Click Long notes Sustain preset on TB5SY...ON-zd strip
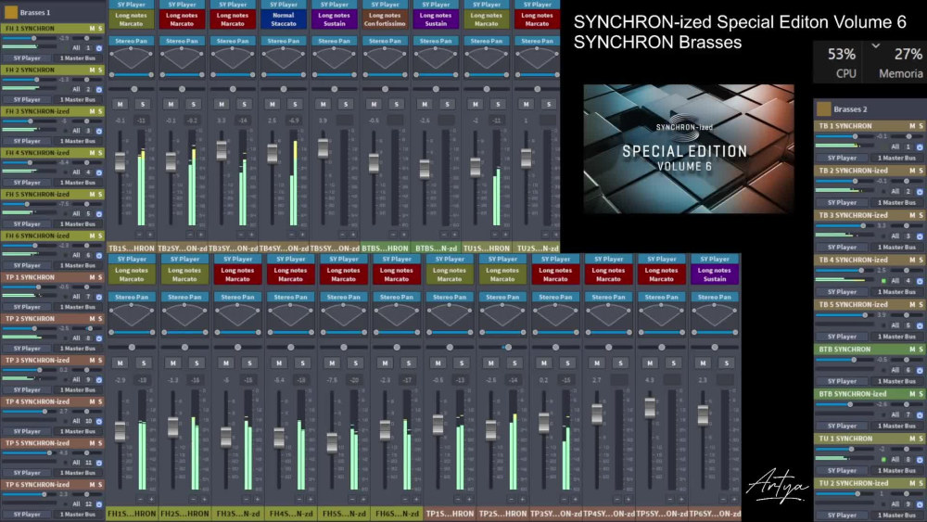The width and height of the screenshot is (927, 522). tap(334, 19)
